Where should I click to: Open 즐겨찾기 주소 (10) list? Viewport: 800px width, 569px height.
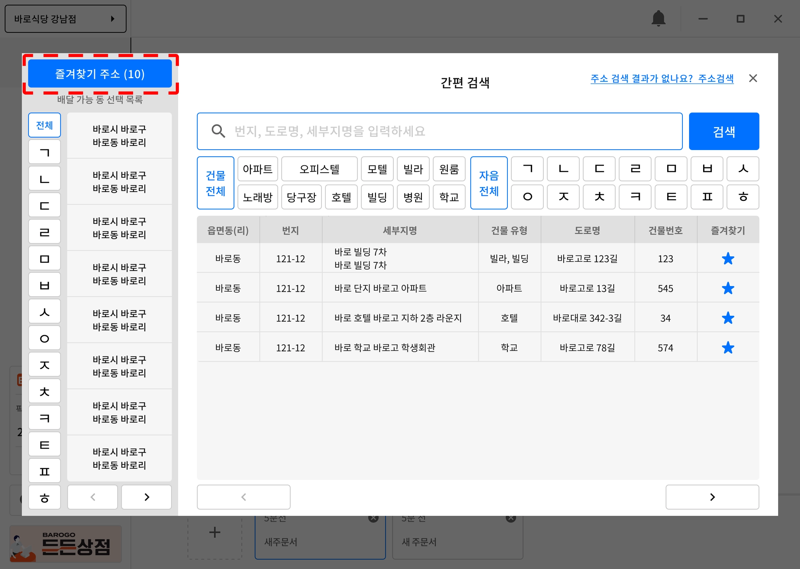click(100, 74)
